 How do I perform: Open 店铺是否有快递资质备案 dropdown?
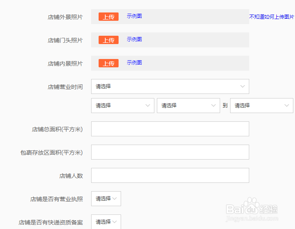coord(106,222)
